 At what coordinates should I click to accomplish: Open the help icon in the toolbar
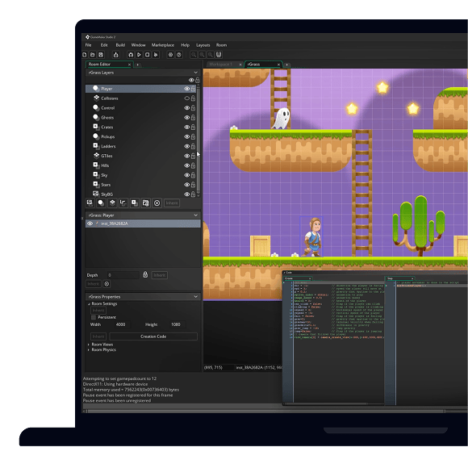[x=179, y=55]
